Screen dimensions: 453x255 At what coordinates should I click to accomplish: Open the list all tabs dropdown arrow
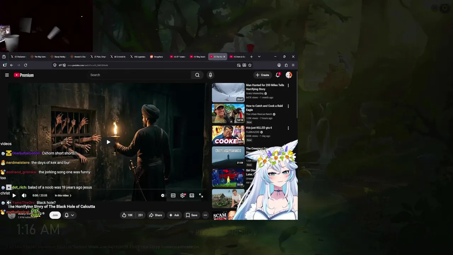click(x=259, y=57)
